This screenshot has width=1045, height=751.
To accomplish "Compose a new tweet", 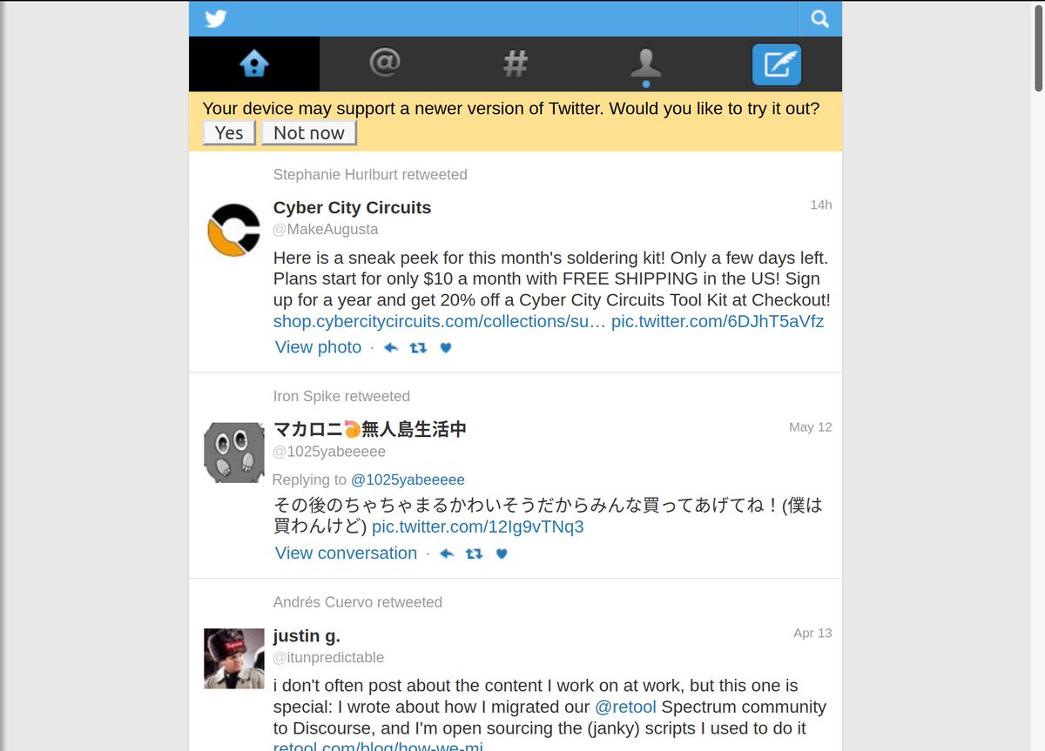I will click(x=777, y=64).
